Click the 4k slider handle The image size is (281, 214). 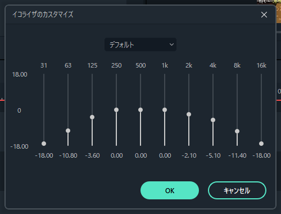point(213,120)
